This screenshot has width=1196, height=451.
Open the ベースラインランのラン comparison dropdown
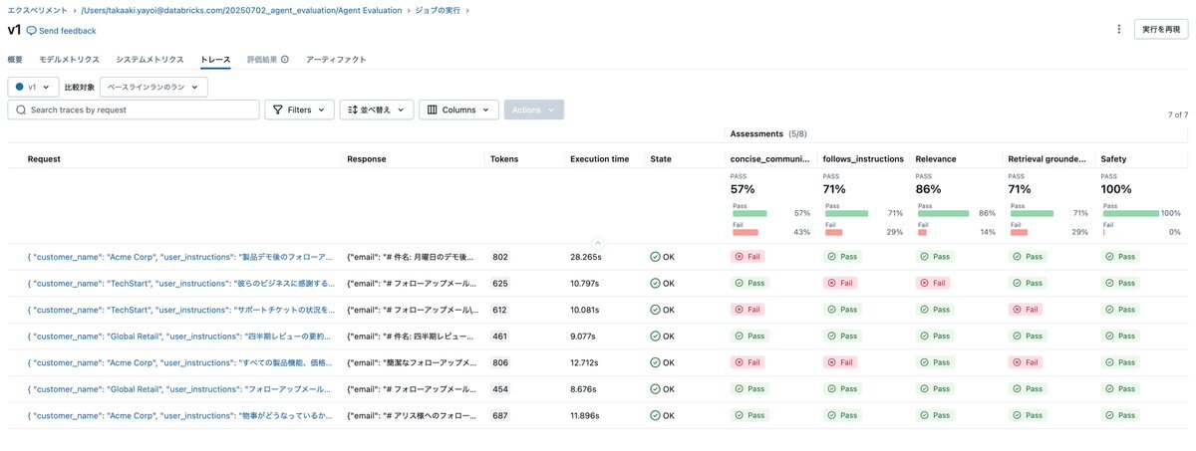(x=153, y=87)
